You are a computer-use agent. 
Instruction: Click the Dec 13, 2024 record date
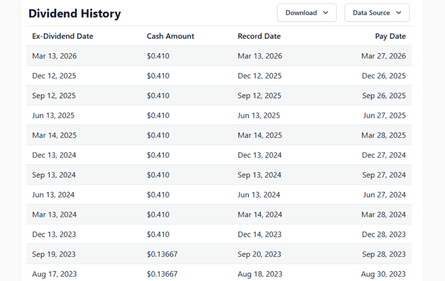259,155
